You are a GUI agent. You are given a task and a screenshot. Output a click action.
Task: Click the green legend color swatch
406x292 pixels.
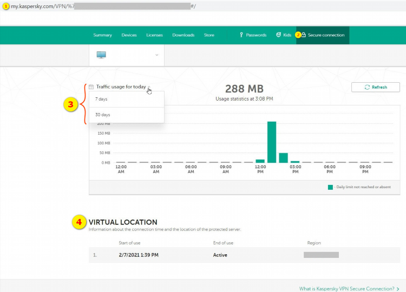pos(330,187)
